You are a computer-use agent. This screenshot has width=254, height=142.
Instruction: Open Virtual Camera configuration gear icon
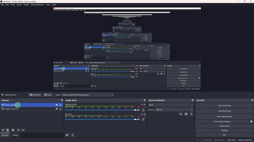point(251,121)
